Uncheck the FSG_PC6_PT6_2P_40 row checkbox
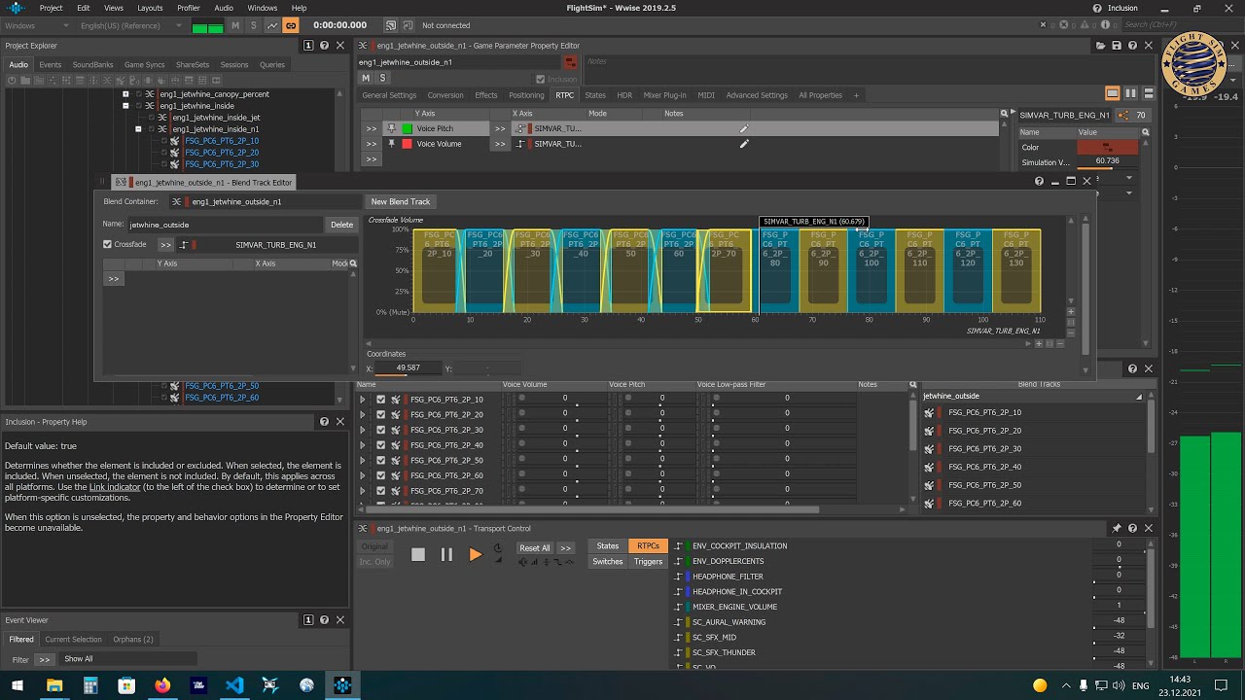This screenshot has height=700, width=1245. tap(381, 445)
